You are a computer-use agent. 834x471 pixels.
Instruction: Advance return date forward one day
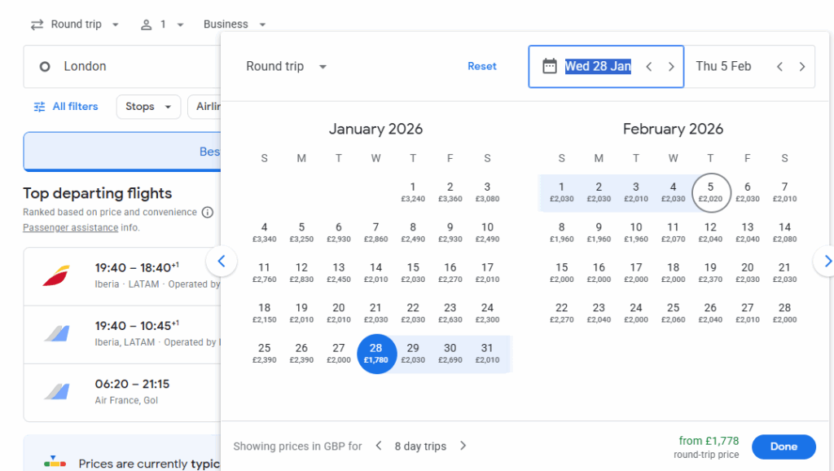click(x=802, y=67)
